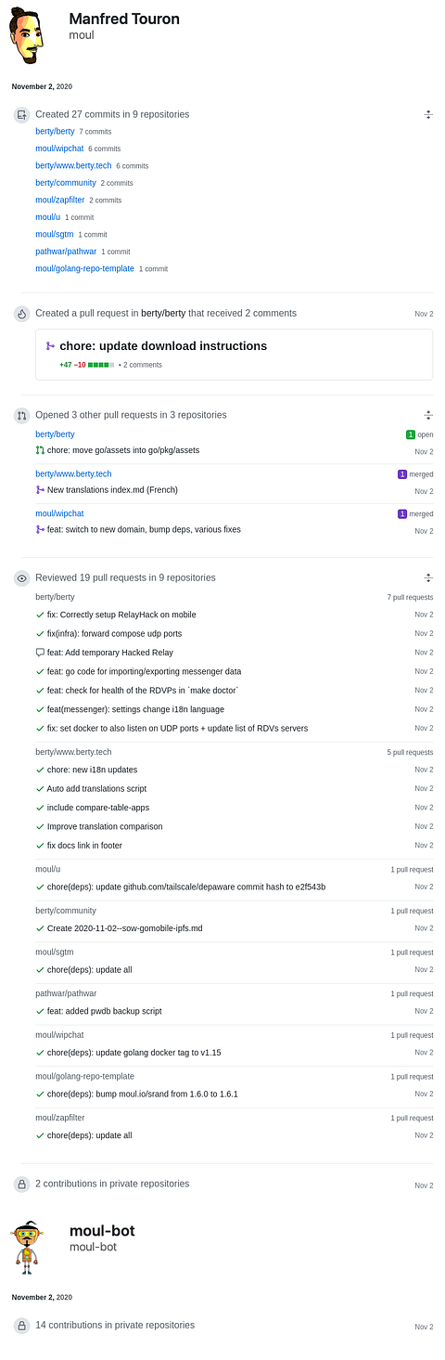Viewport: 445px width, 1360px height.
Task: Collapse the Opened 3 other pull requests section
Action: coord(428,415)
